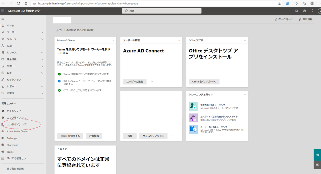Expand the サポート menu chevron
321x174 pixels.
tap(42, 66)
